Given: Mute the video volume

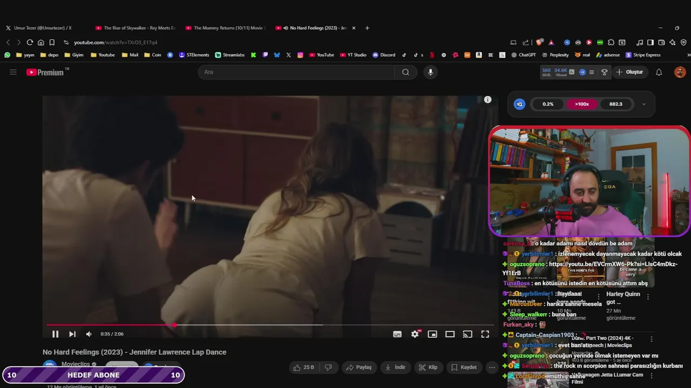Looking at the screenshot, I should tap(89, 334).
